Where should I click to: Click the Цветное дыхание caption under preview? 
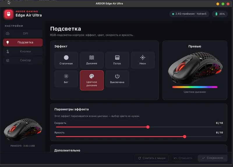(x=195, y=92)
